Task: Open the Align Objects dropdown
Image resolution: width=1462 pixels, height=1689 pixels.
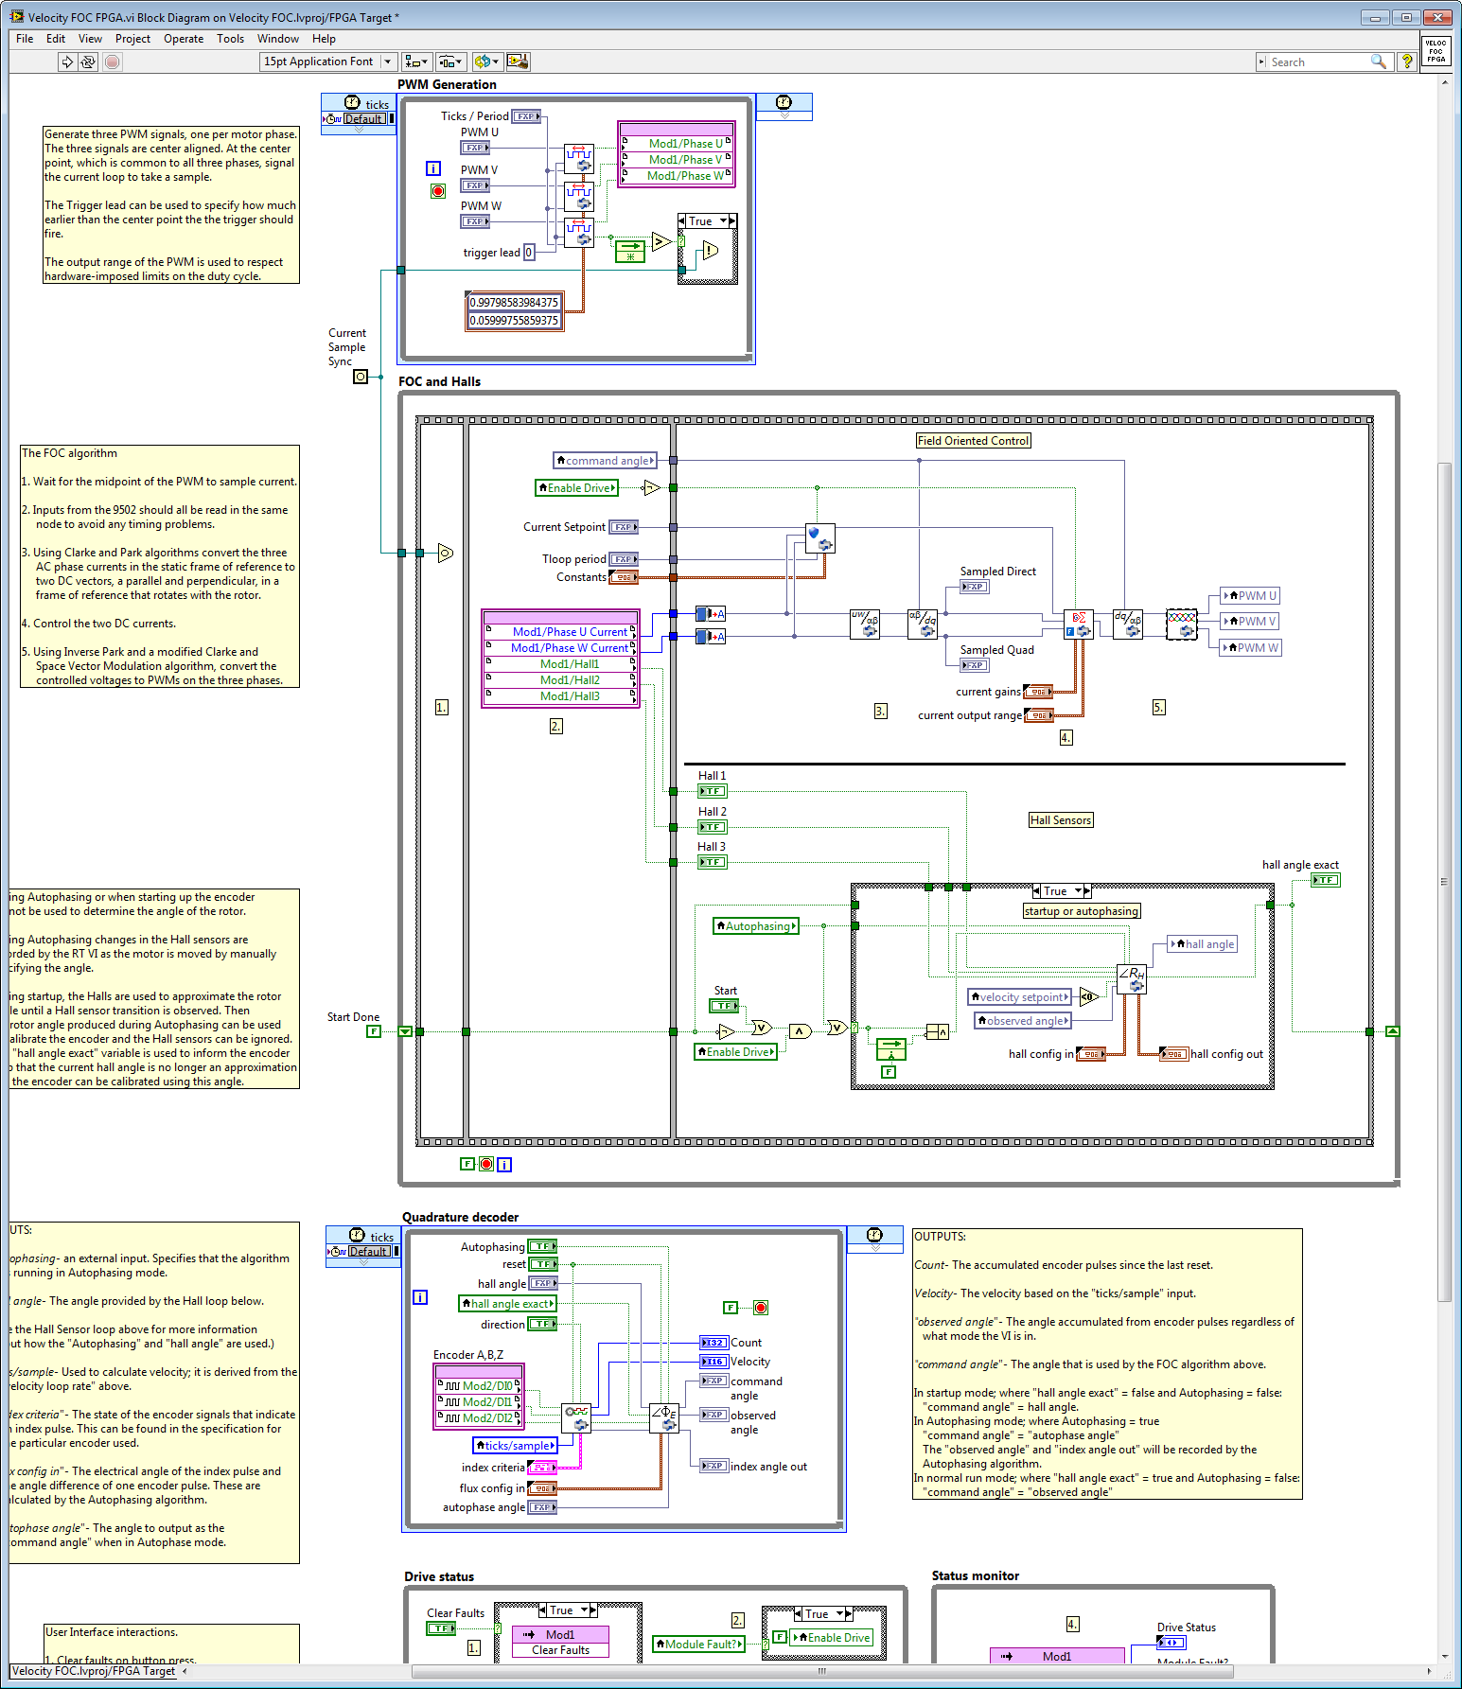Action: click(x=416, y=62)
